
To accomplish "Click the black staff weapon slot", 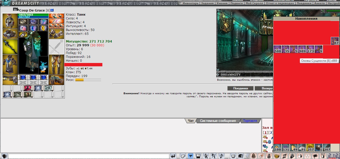I will (x=10, y=47).
